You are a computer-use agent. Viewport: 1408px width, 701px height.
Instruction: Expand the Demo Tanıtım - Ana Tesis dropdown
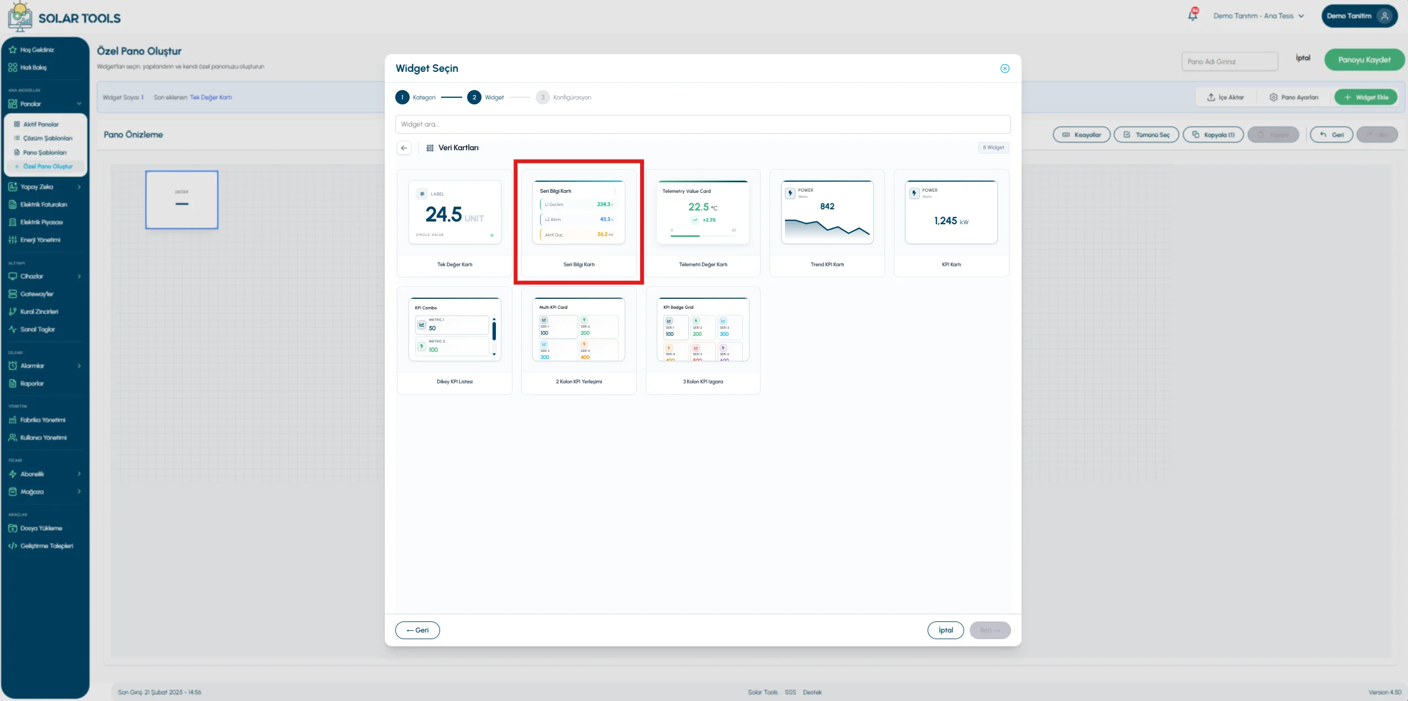(1258, 16)
